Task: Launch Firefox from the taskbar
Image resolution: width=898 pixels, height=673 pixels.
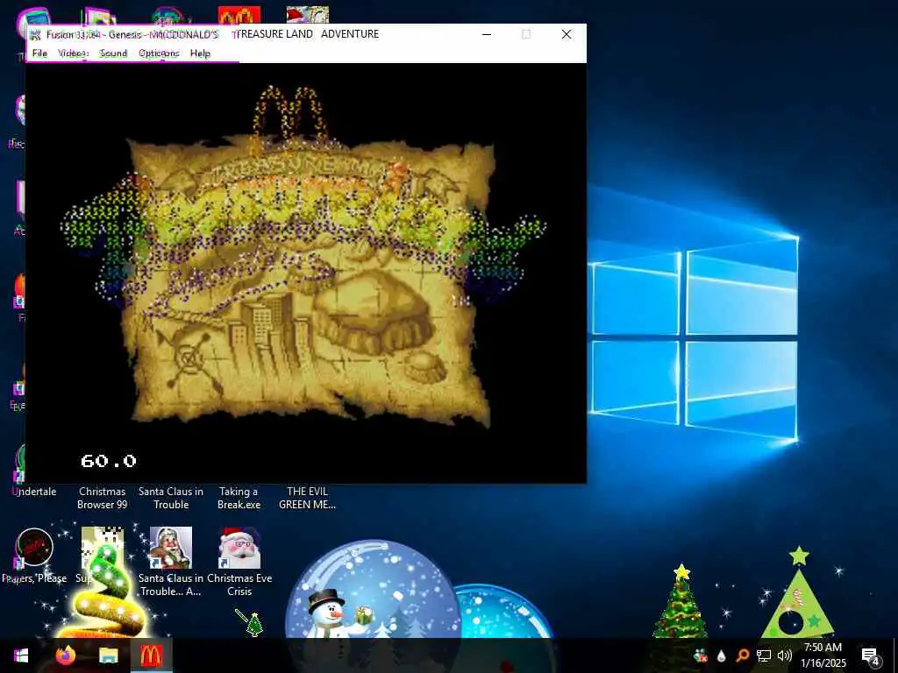Action: (65, 655)
